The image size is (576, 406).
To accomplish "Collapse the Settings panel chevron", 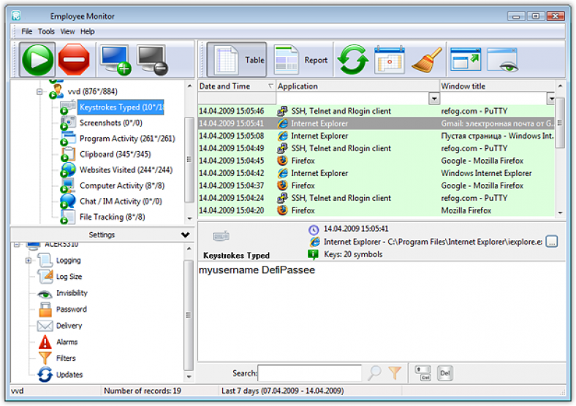I will (x=185, y=234).
